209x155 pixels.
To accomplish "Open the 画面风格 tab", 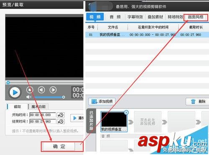I will 196,17.
